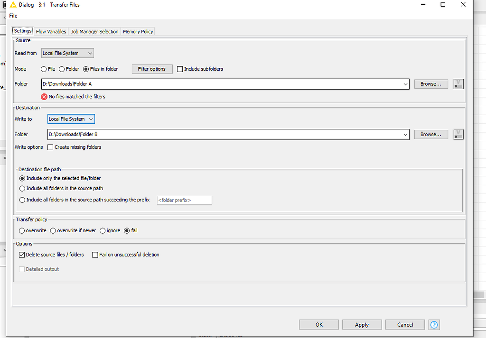Select Include all folders in source path
486x338 pixels.
pyautogui.click(x=22, y=188)
